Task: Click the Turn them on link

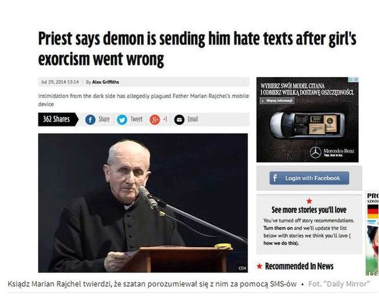Action: click(278, 228)
